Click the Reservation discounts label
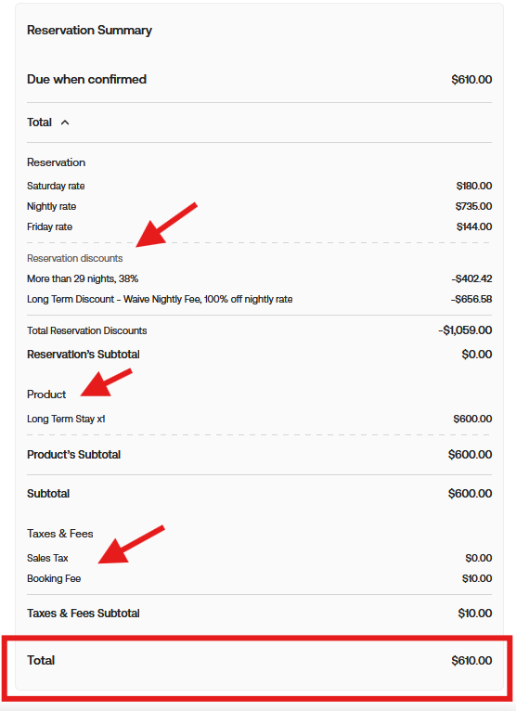516x711 pixels. click(x=75, y=258)
